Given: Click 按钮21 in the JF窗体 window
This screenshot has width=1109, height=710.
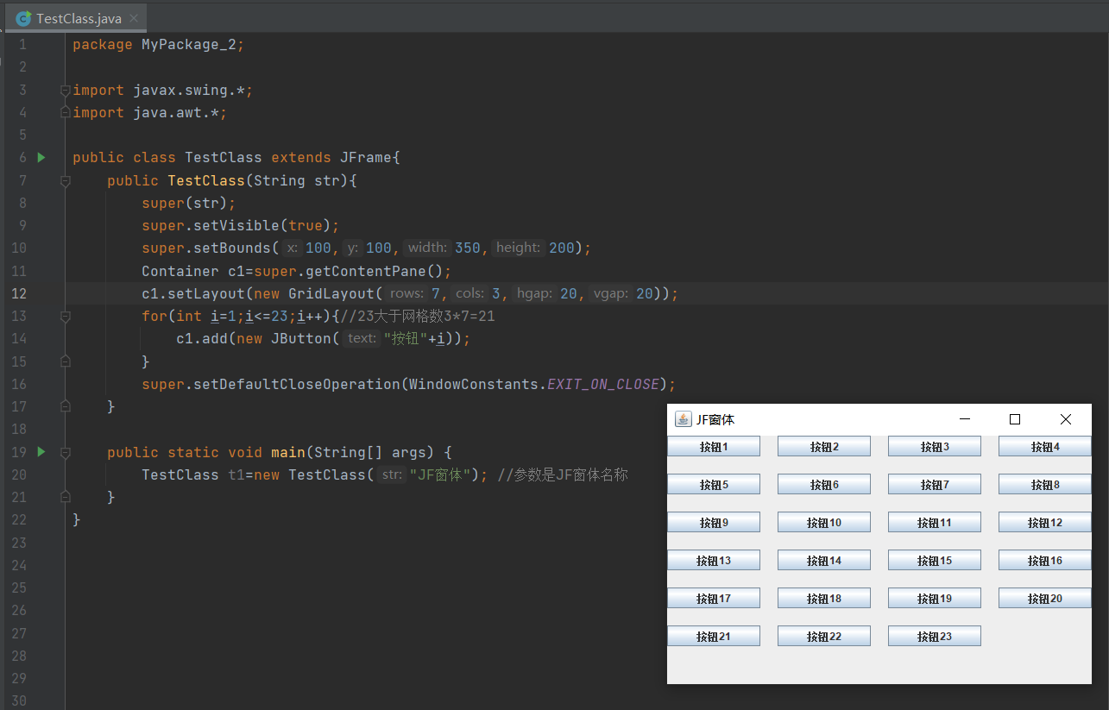Looking at the screenshot, I should tap(714, 636).
